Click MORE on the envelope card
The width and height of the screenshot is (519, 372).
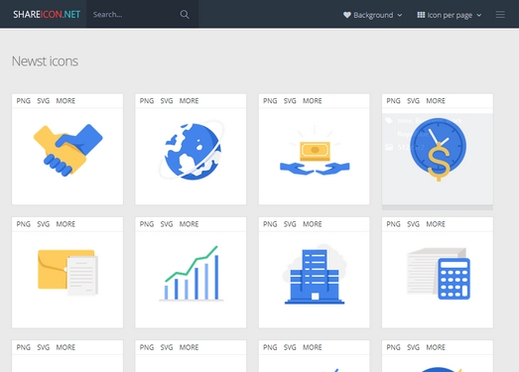click(65, 224)
